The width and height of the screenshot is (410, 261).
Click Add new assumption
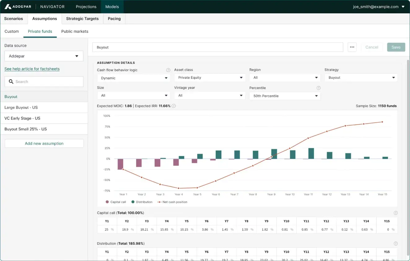pos(44,143)
